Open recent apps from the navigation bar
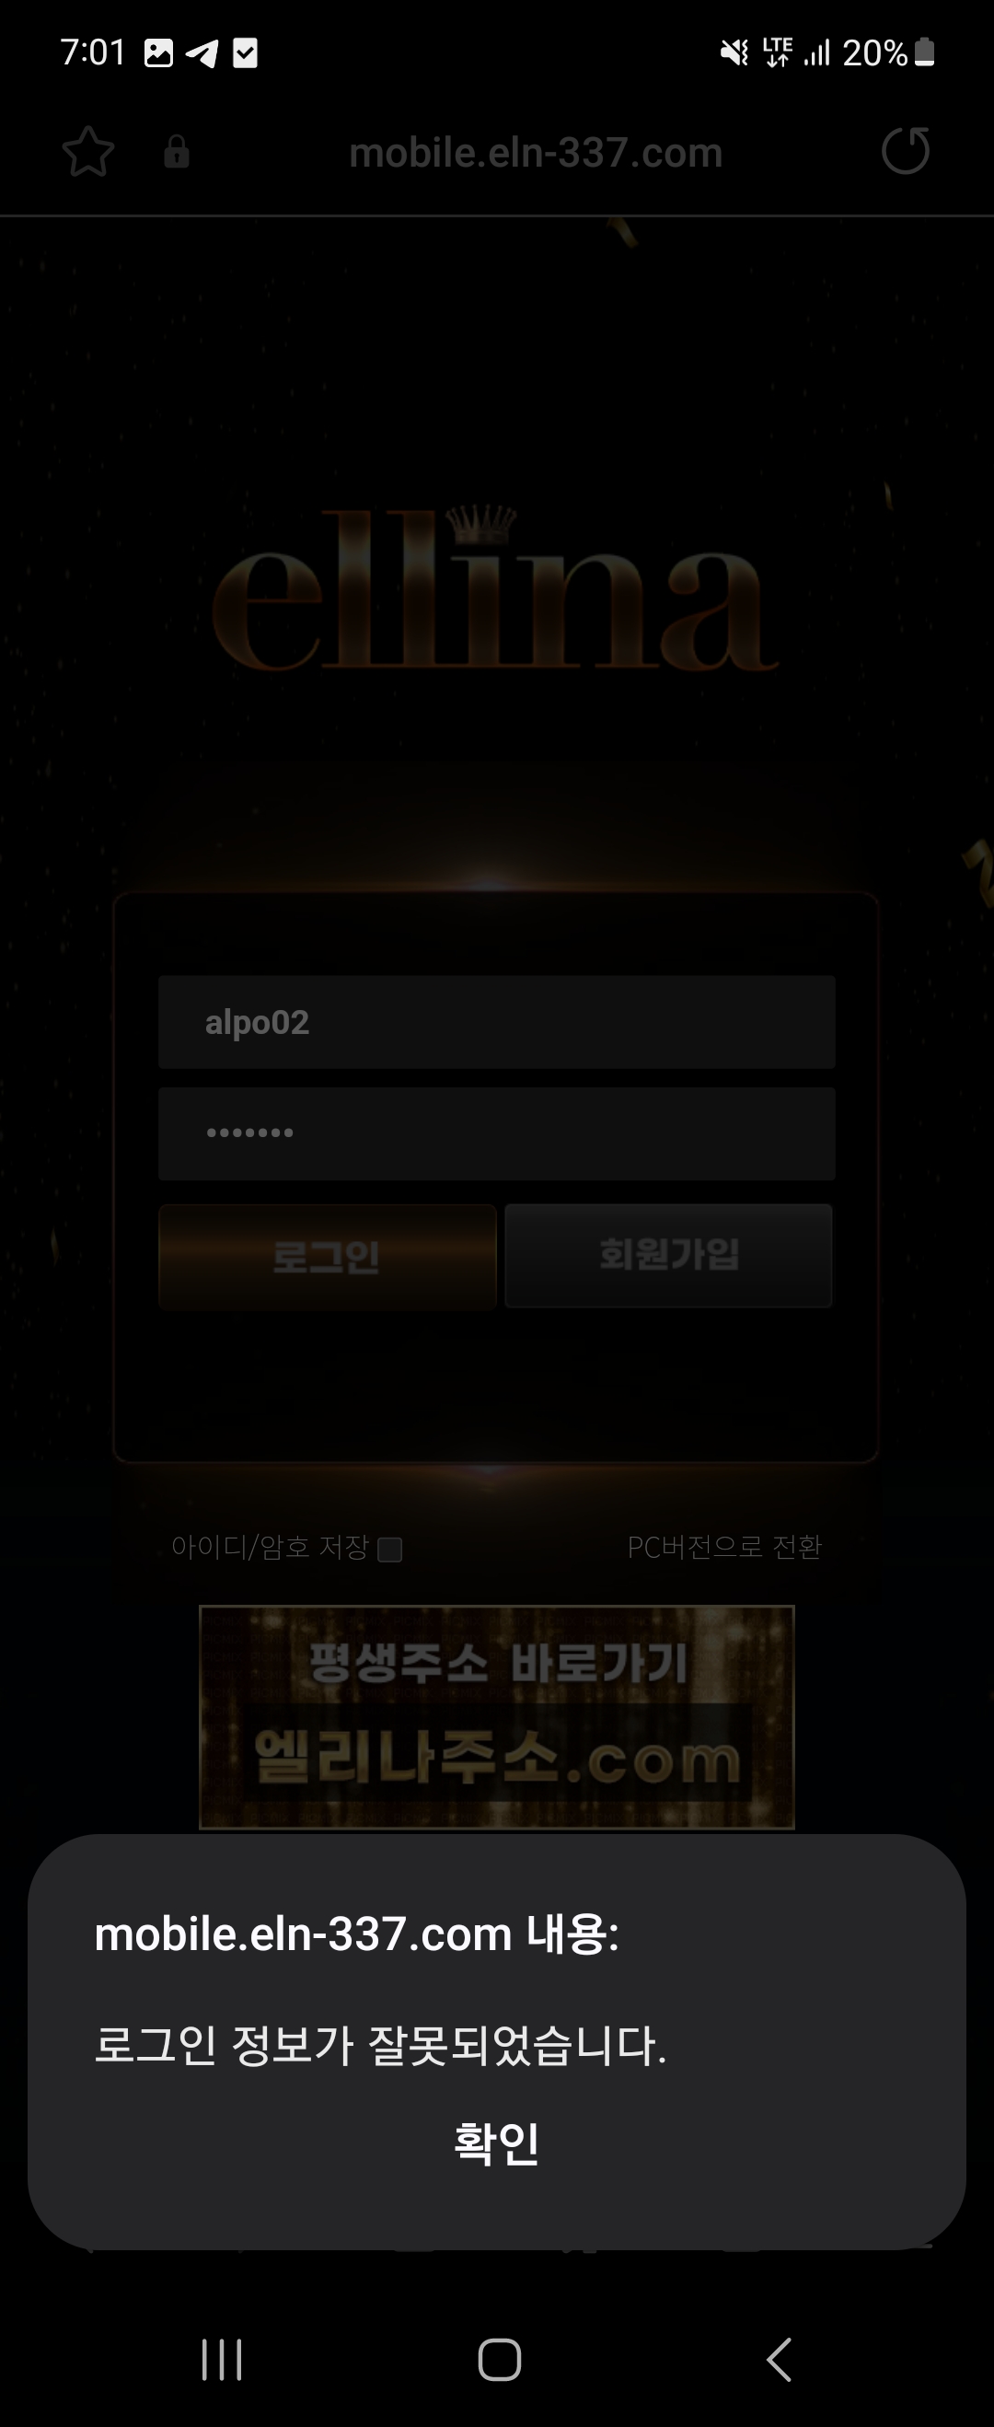 click(223, 2359)
